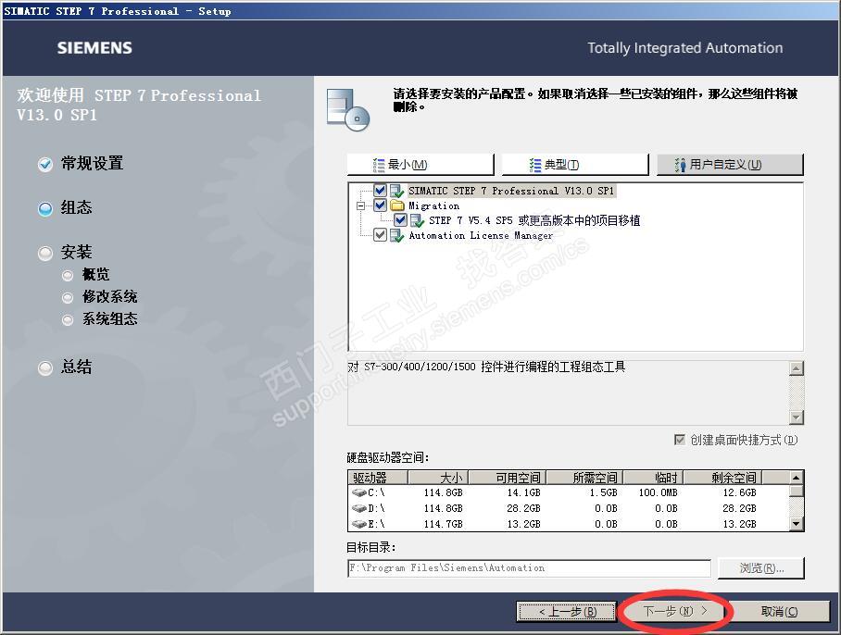Sort by 临时 column header
The image size is (841, 635).
click(653, 478)
